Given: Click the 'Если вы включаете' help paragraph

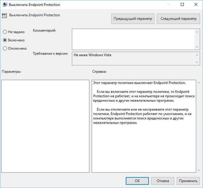Looking at the screenshot, I should click(144, 96).
